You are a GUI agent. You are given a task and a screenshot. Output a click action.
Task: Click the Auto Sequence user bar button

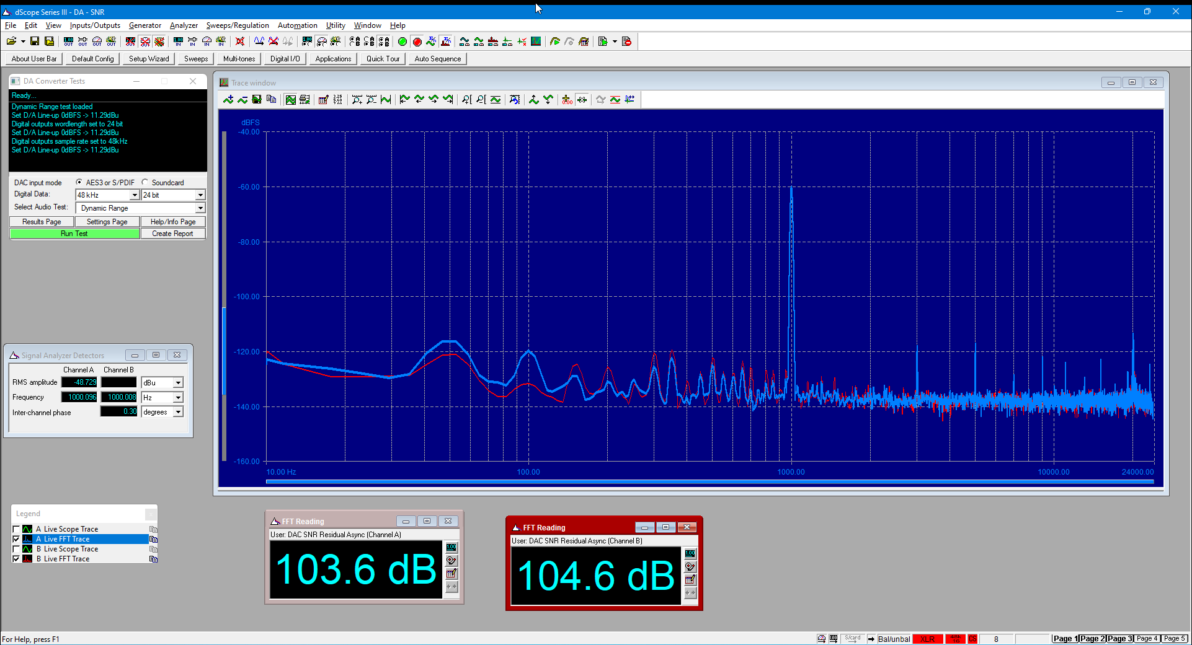point(438,59)
